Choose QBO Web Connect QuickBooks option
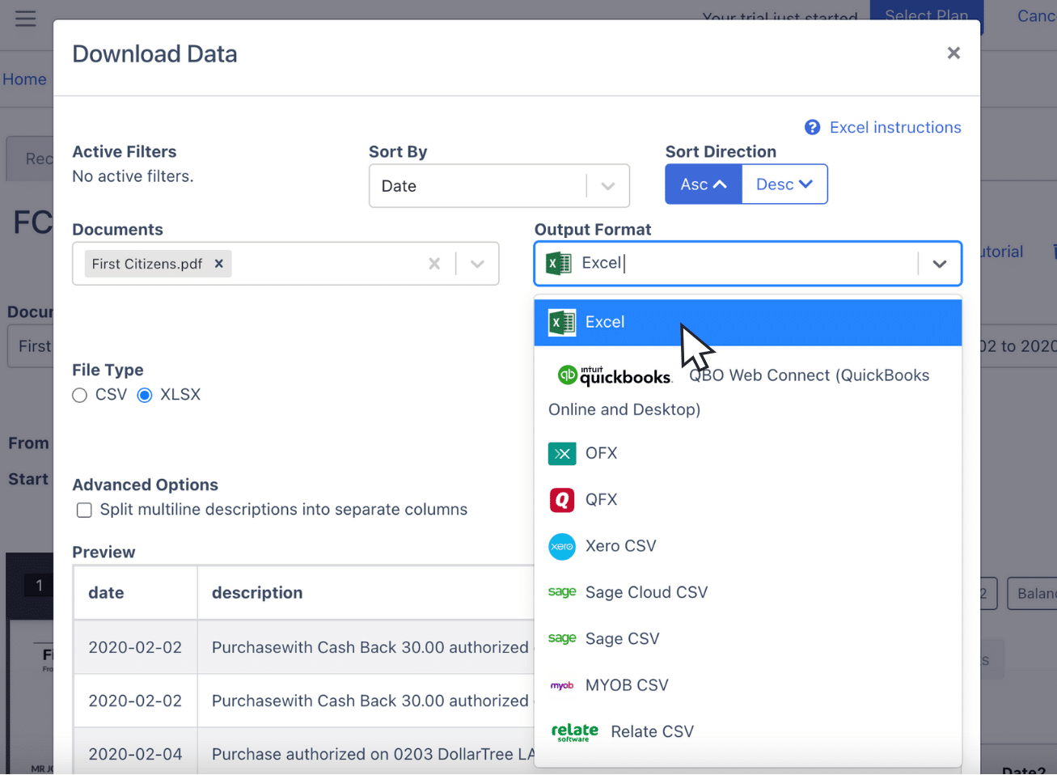The height and width of the screenshot is (775, 1057). pyautogui.click(x=748, y=392)
